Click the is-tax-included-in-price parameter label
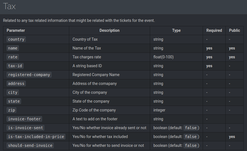 click(x=36, y=137)
